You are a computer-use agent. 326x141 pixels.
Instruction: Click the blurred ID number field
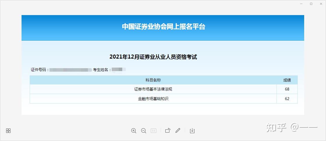point(71,70)
